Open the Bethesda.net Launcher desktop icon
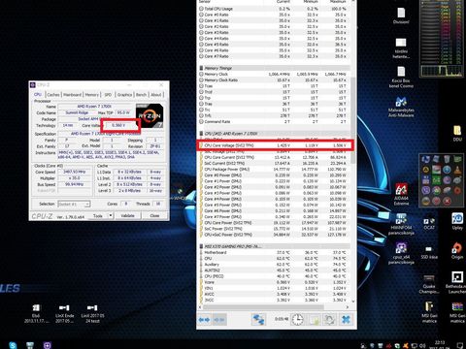The height and width of the screenshot is (349, 466). pyautogui.click(x=456, y=282)
